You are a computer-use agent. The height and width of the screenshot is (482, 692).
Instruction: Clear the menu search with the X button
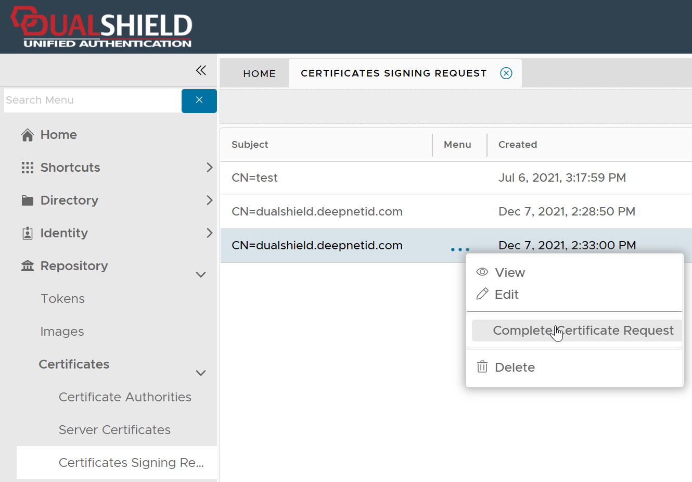[199, 100]
